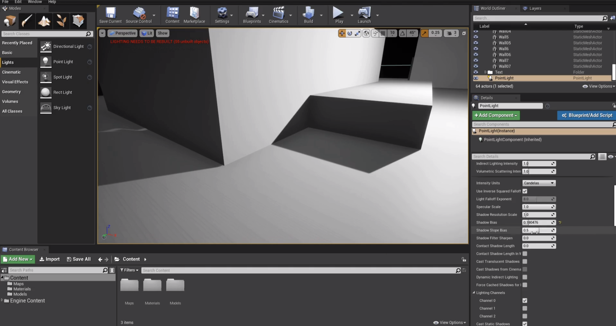This screenshot has width=616, height=326.
Task: Hide the Wall06 actor using its eye icon
Action: pyautogui.click(x=476, y=55)
